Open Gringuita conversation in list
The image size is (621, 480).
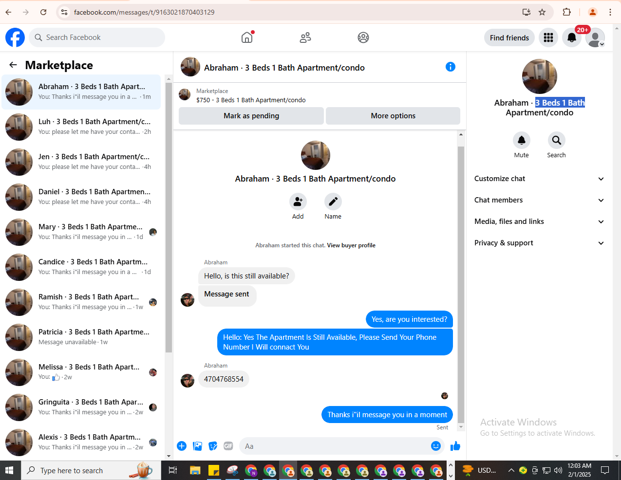click(81, 407)
